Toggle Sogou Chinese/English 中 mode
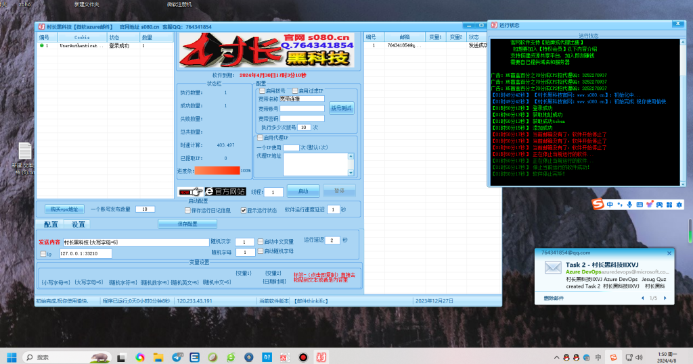The width and height of the screenshot is (693, 364). click(610, 205)
